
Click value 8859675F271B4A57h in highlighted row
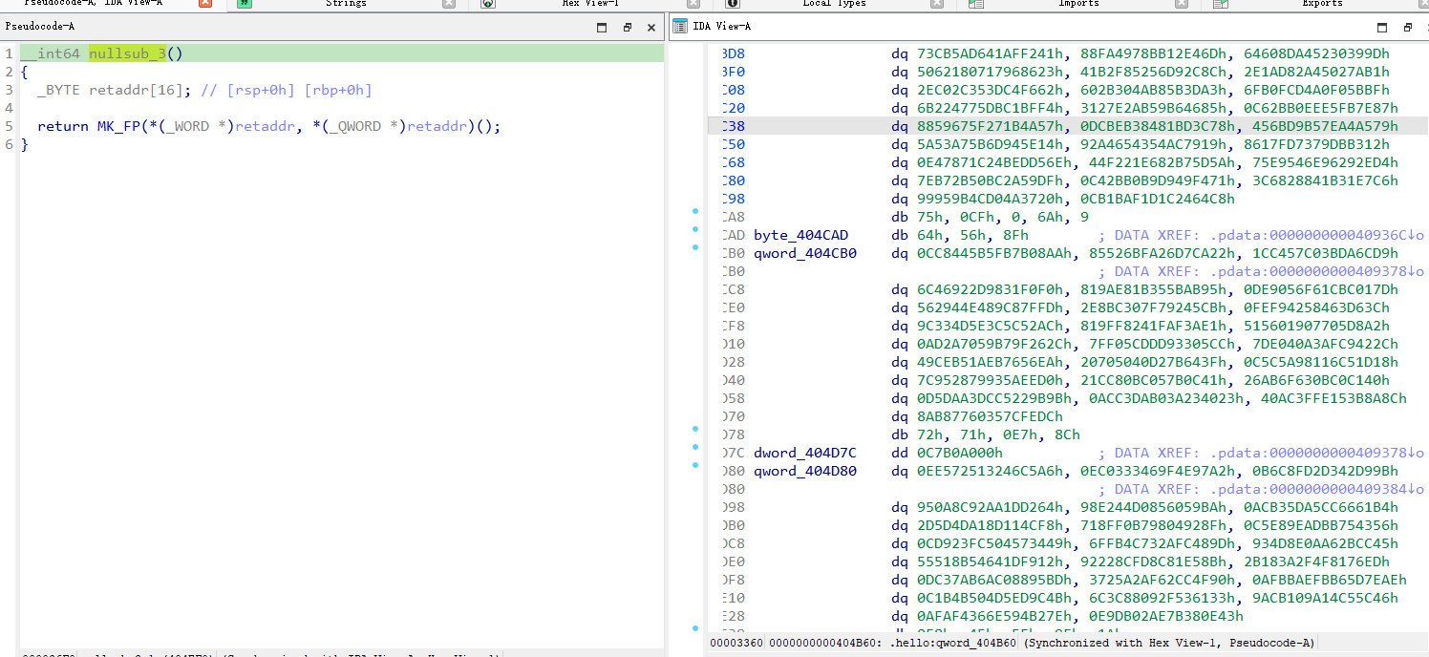992,126
